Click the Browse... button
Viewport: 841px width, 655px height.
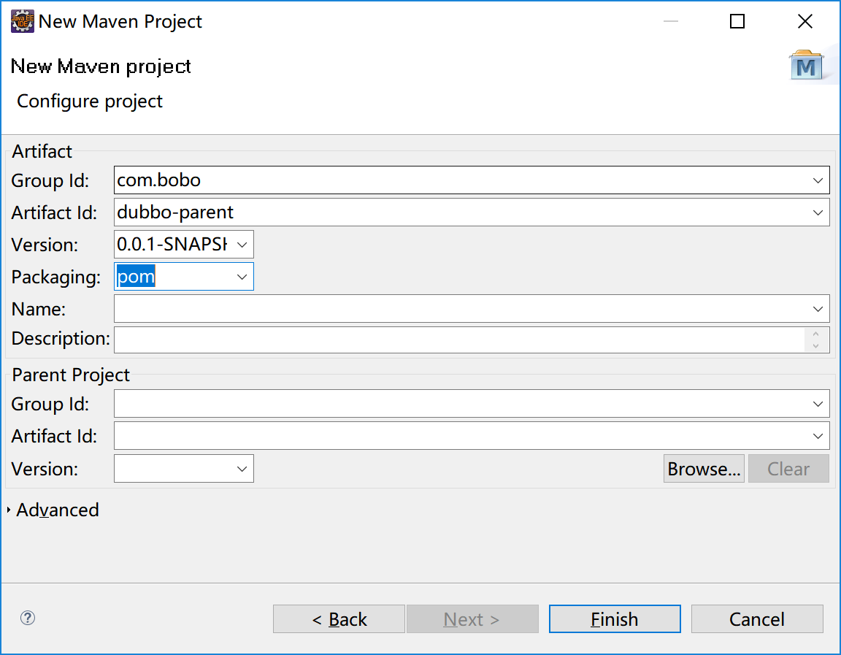click(704, 469)
